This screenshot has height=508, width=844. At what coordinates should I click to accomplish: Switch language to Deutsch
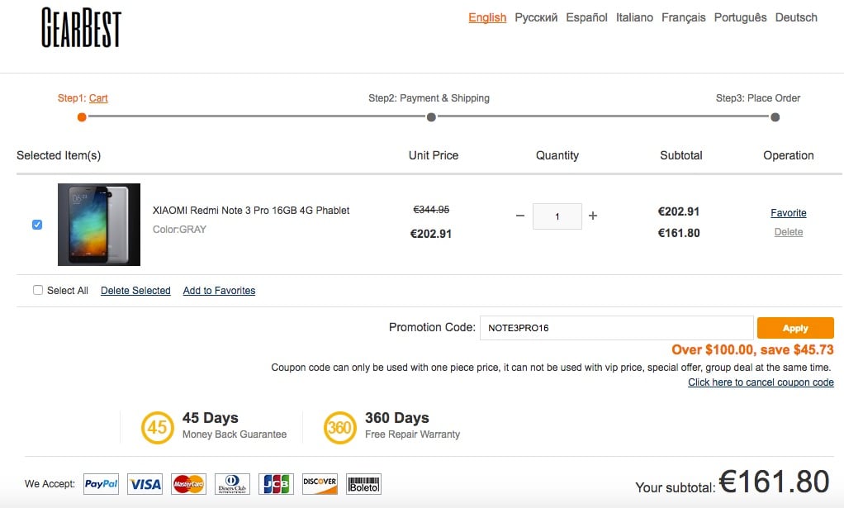(796, 17)
